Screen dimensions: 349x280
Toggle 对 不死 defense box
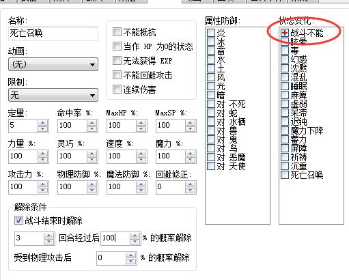(211, 104)
